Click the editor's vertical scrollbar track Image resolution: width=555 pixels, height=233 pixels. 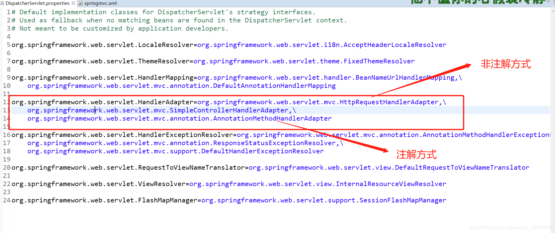coord(553,121)
